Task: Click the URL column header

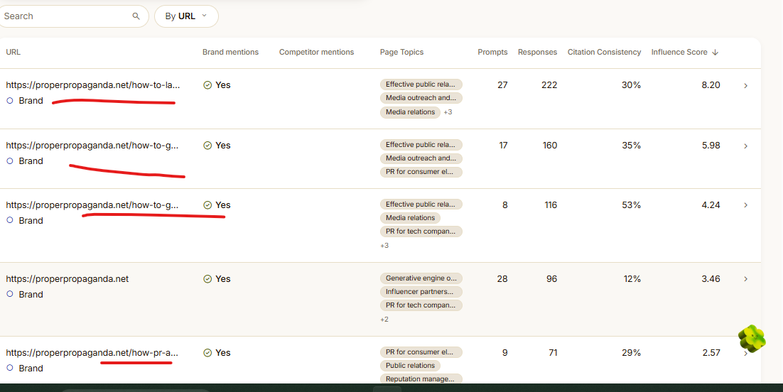Action: click(13, 52)
